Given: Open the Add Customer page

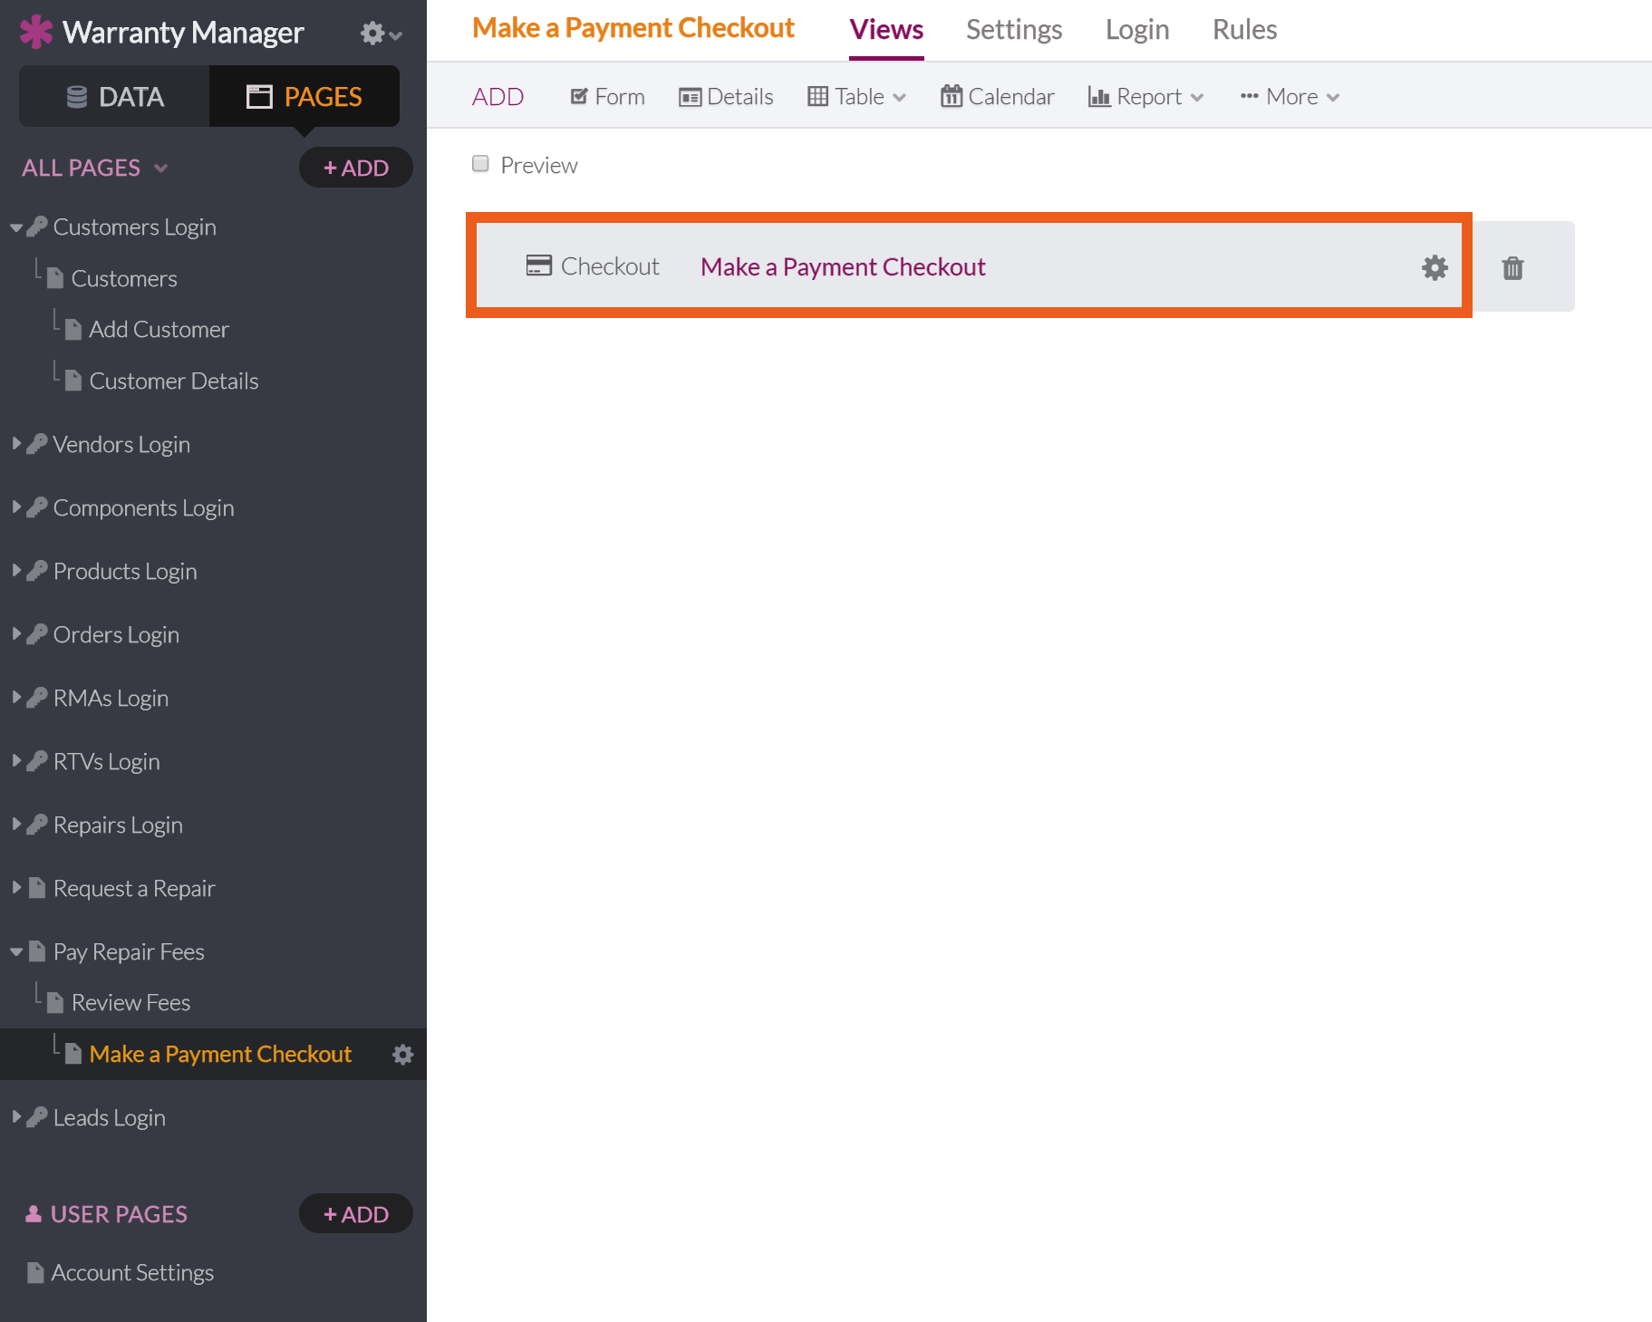Looking at the screenshot, I should [x=159, y=329].
